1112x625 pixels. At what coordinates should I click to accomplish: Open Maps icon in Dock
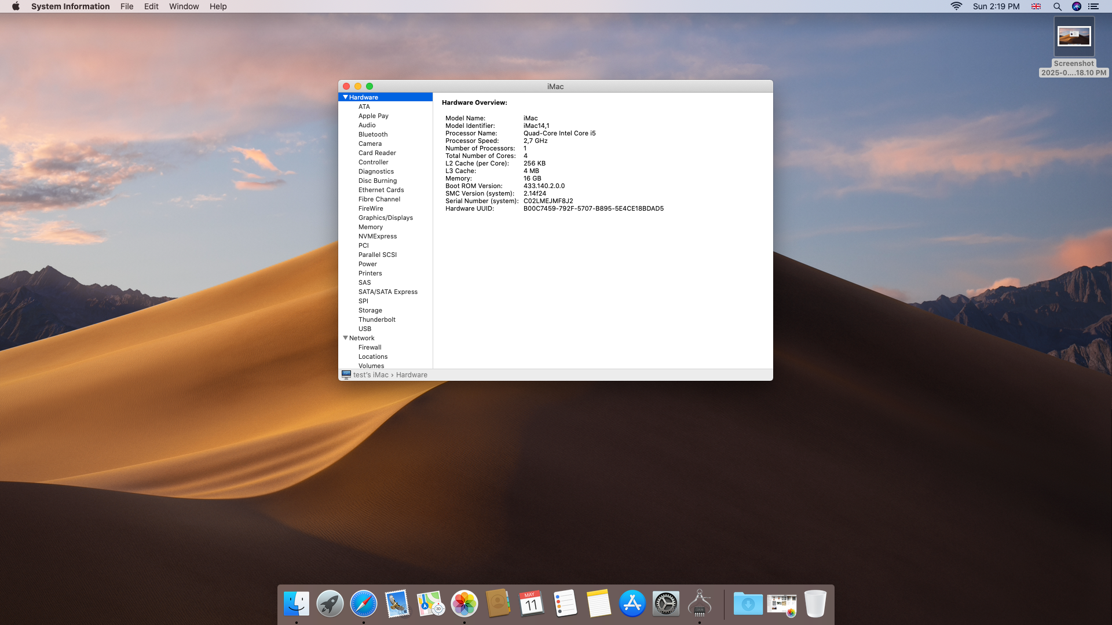click(x=431, y=604)
